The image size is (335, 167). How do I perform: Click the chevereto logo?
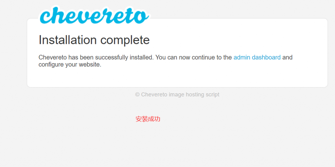(x=94, y=15)
